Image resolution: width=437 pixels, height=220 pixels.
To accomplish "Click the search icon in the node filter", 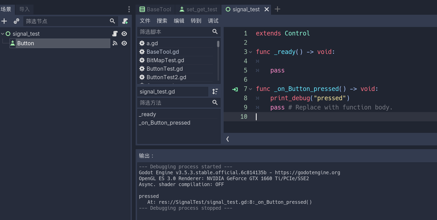I will pyautogui.click(x=112, y=21).
